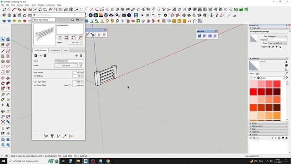This screenshot has height=164, width=291.
Task: Pick the bright orange swatch in fourth row
Action: coord(253,108)
